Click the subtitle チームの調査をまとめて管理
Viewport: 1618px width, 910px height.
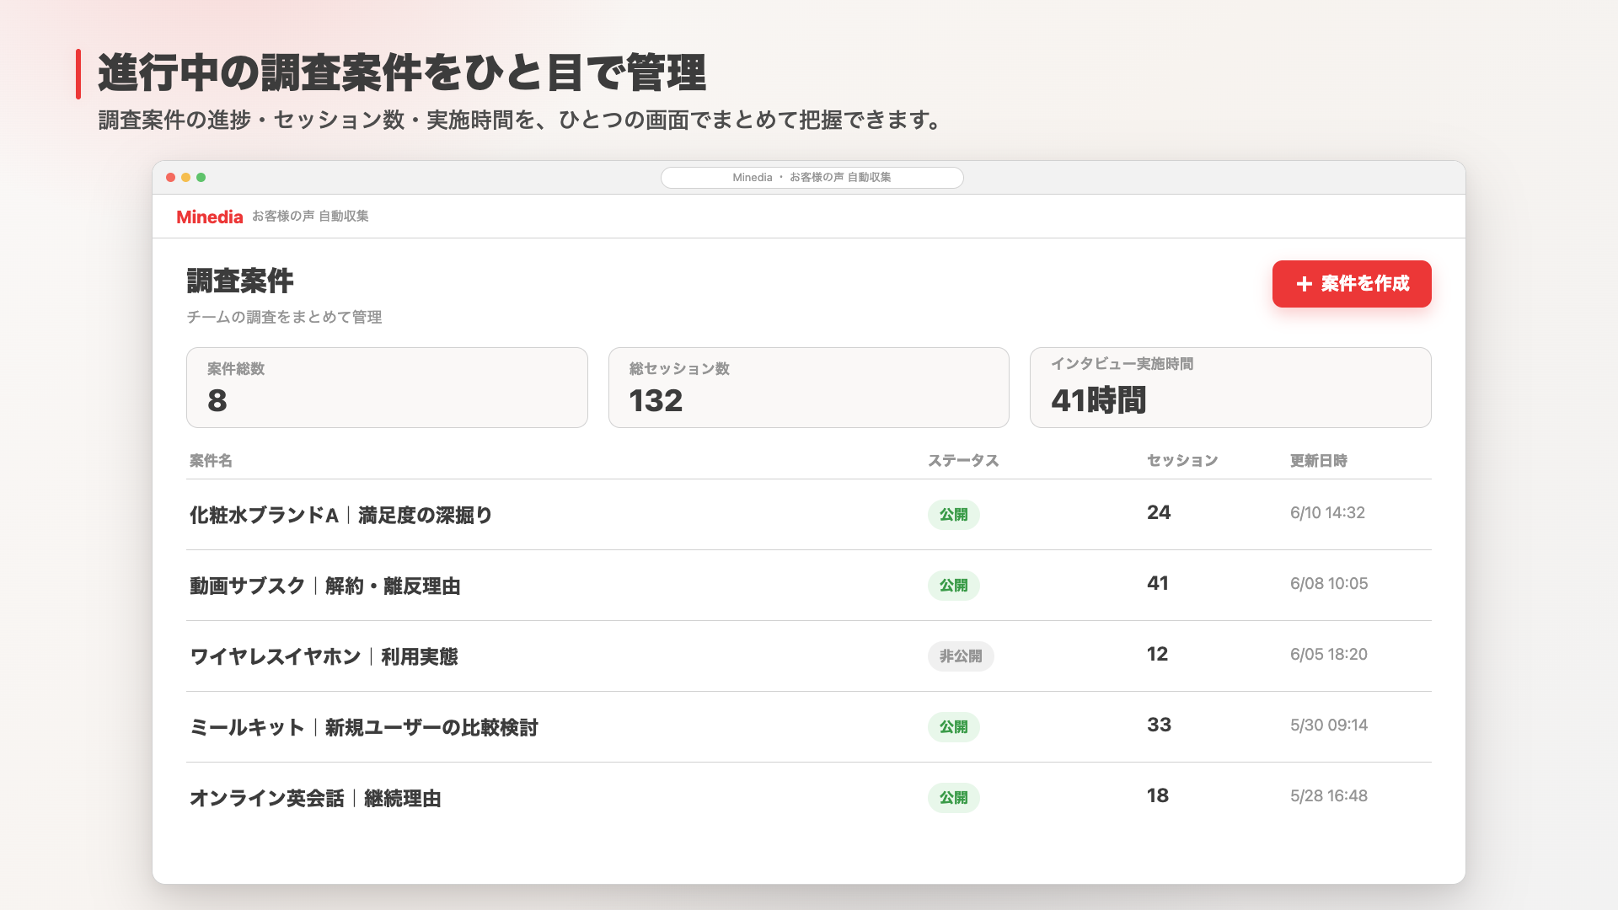[284, 317]
